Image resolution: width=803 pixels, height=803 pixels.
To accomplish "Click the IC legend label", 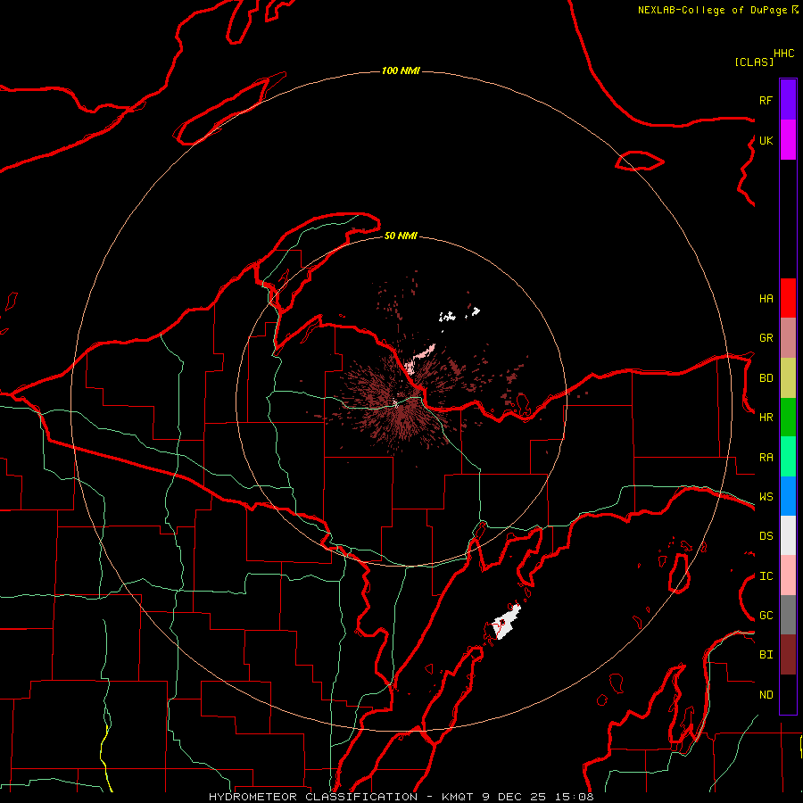I will [766, 576].
